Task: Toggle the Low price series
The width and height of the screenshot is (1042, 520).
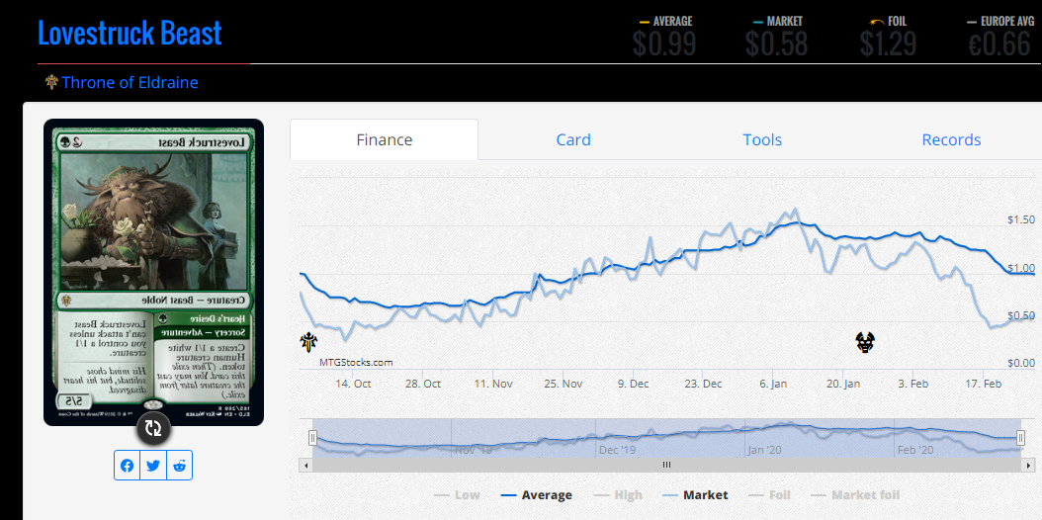Action: click(x=457, y=494)
